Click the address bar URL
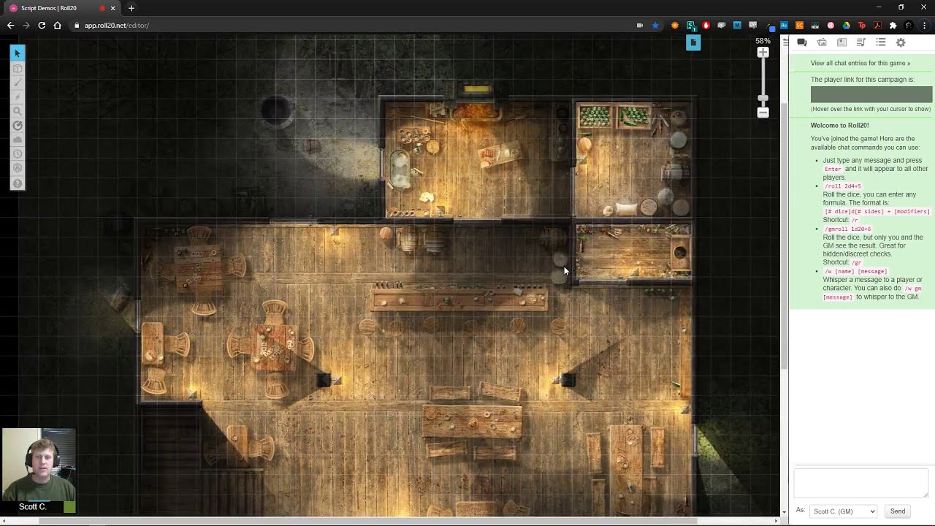935x526 pixels. click(x=117, y=26)
